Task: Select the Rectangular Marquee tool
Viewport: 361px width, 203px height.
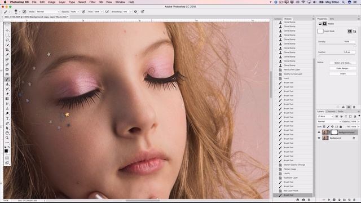Action: coord(7,35)
